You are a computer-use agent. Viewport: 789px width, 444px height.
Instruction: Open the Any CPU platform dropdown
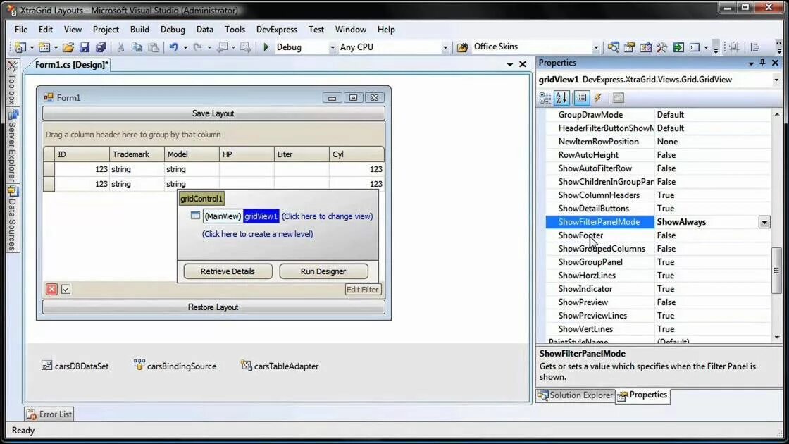pos(445,47)
